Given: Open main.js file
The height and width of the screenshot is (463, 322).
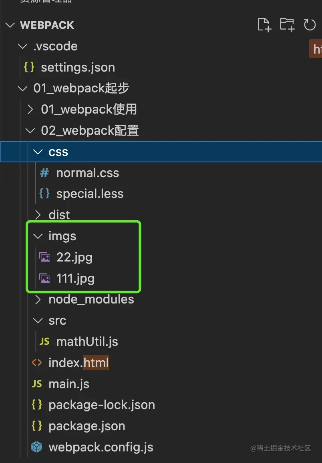Looking at the screenshot, I should tap(68, 384).
